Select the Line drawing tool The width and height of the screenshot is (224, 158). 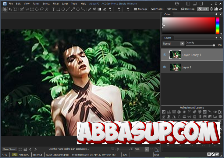pos(68,9)
